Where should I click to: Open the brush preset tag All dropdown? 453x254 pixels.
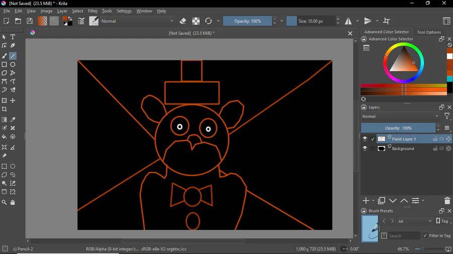click(415, 221)
